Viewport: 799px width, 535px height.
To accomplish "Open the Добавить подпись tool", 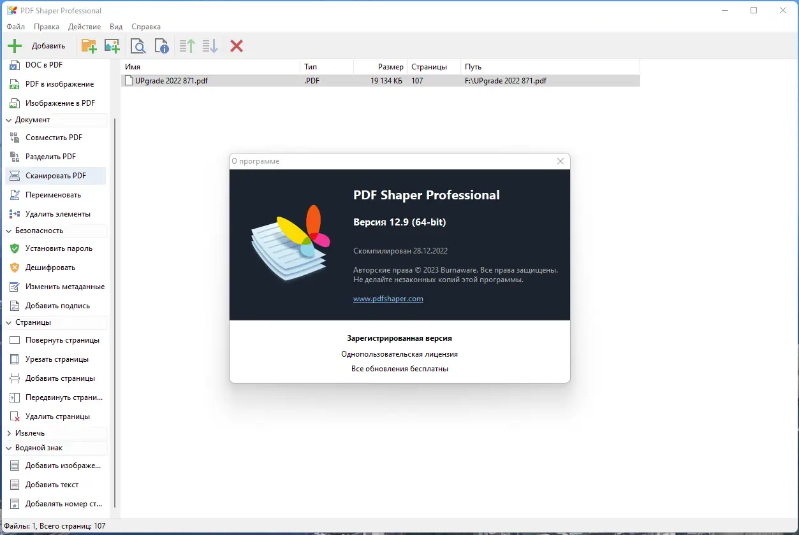I will point(55,305).
